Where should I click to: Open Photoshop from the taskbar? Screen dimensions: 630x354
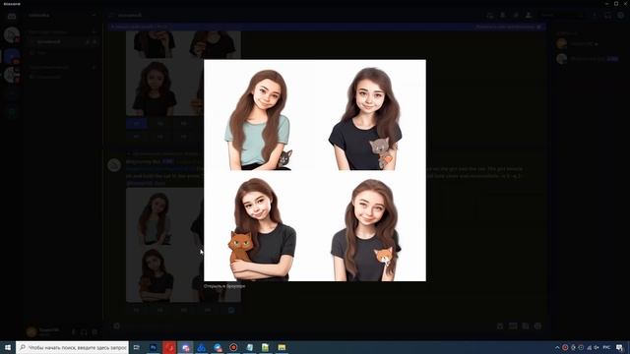coord(154,347)
